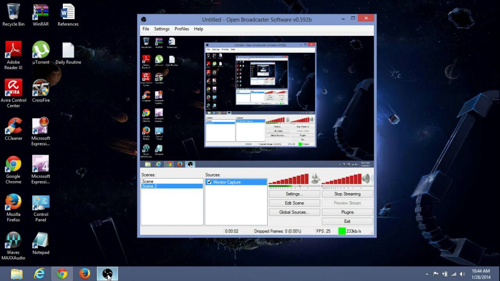Click the Settings... button
This screenshot has width=500, height=281.
tap(294, 194)
